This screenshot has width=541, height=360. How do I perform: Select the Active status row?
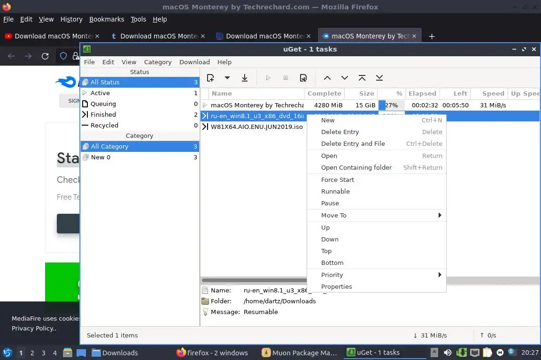click(140, 93)
